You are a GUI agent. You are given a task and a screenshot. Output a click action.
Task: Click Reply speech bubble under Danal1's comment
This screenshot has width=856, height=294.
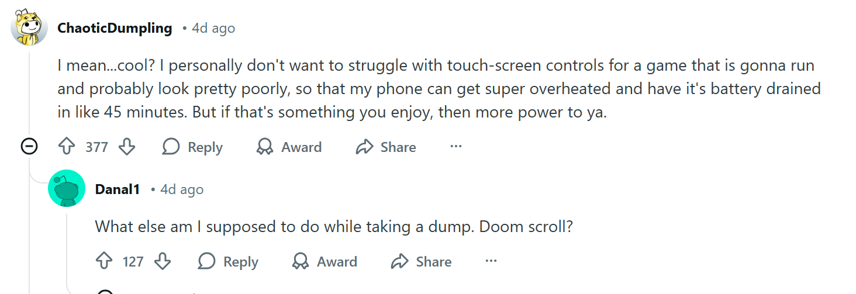click(x=206, y=261)
